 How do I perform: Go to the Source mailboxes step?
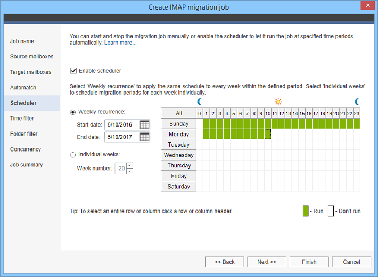pos(31,56)
